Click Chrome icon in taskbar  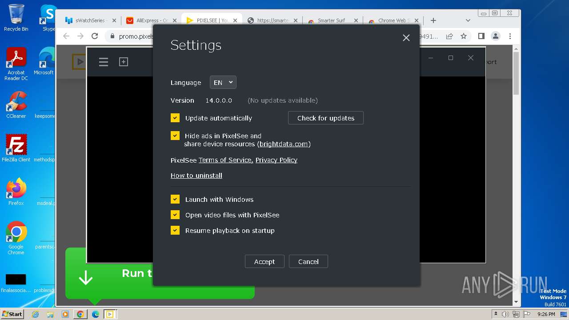pyautogui.click(x=80, y=314)
